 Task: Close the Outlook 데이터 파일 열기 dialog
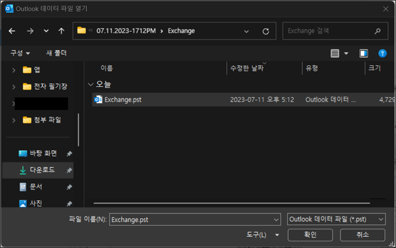(386, 9)
